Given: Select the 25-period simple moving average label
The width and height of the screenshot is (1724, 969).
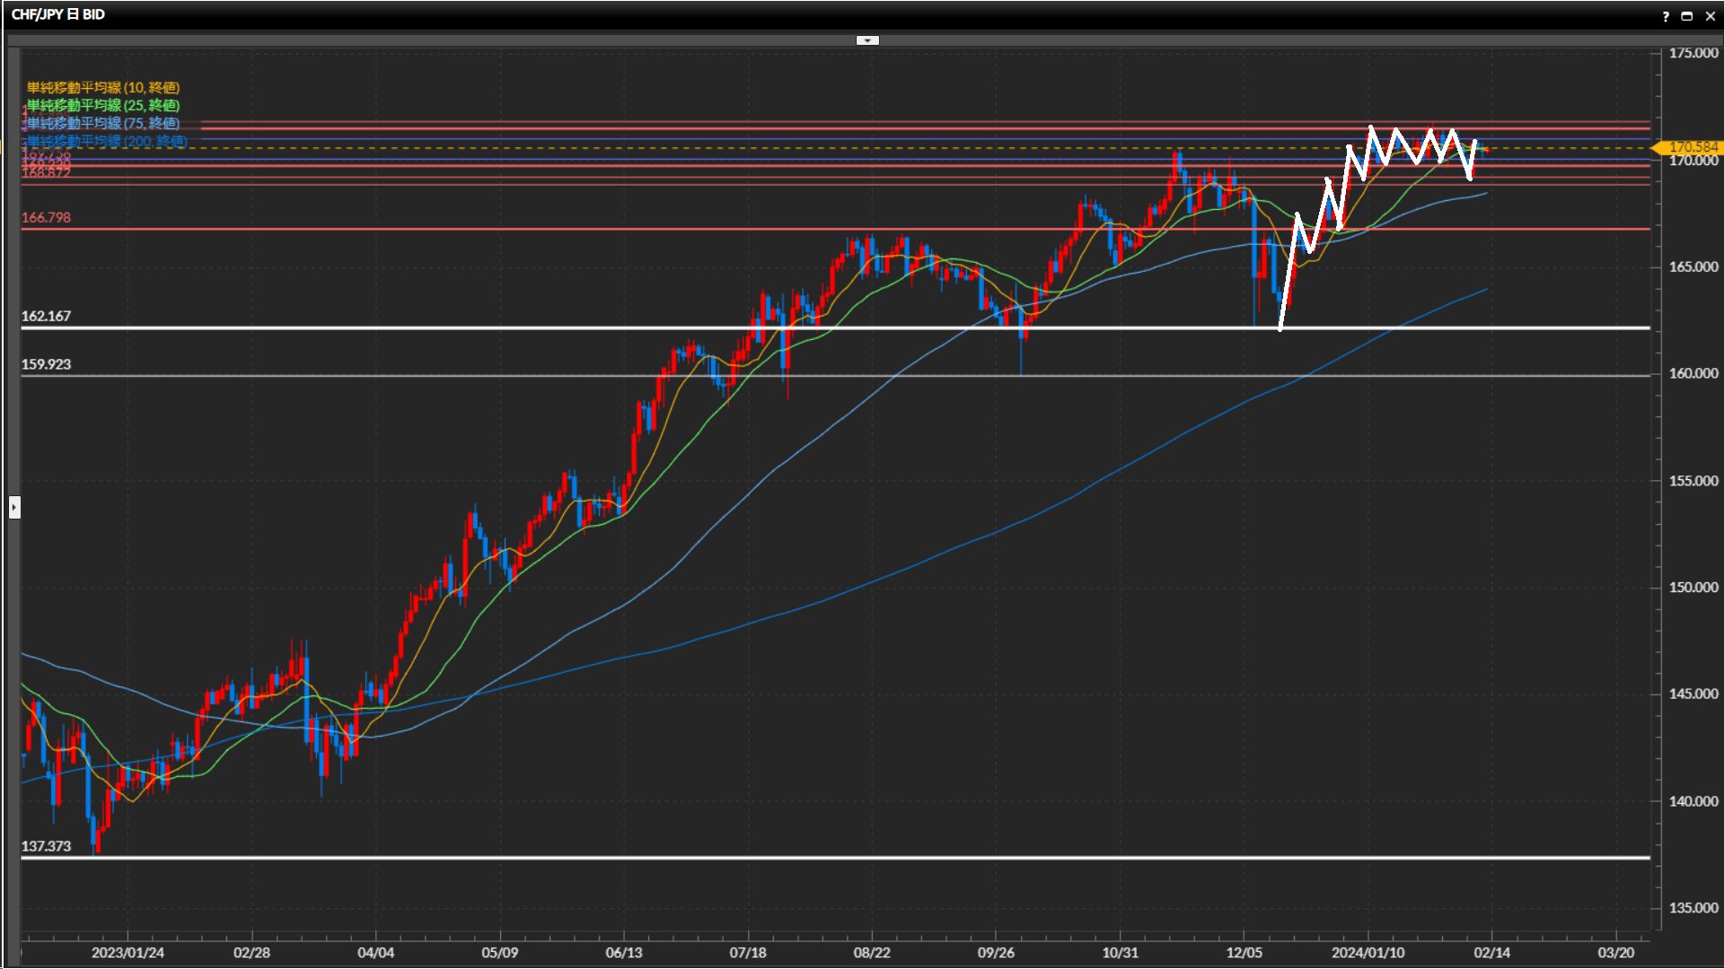Looking at the screenshot, I should tap(103, 106).
